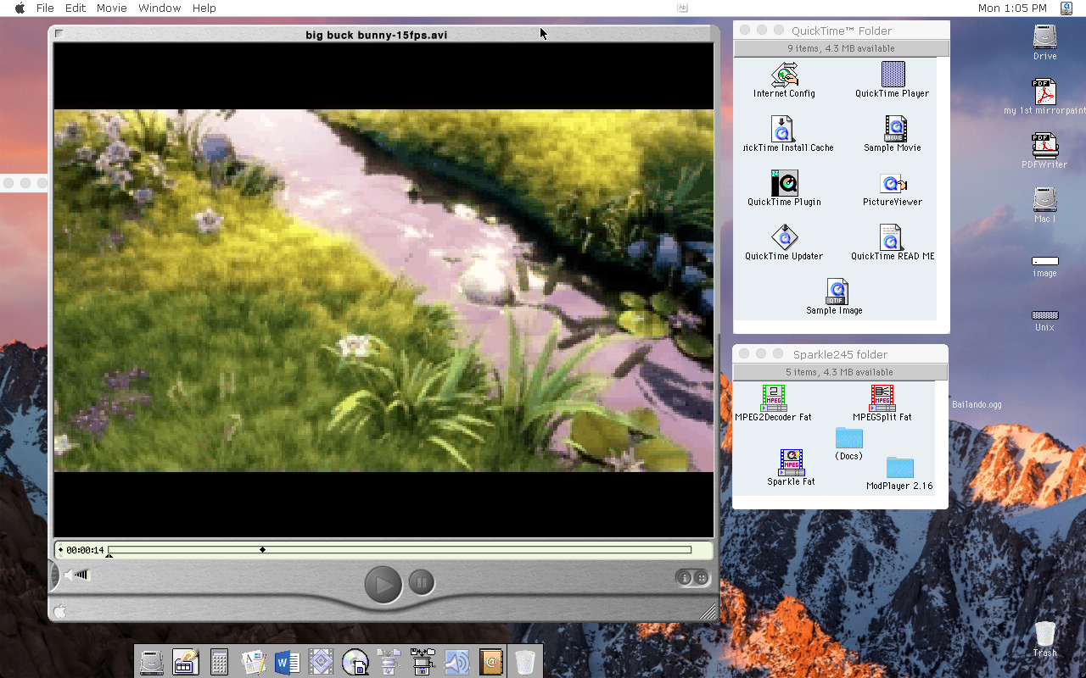Open the address book icon in the dock
The image size is (1086, 678).
pyautogui.click(x=490, y=662)
